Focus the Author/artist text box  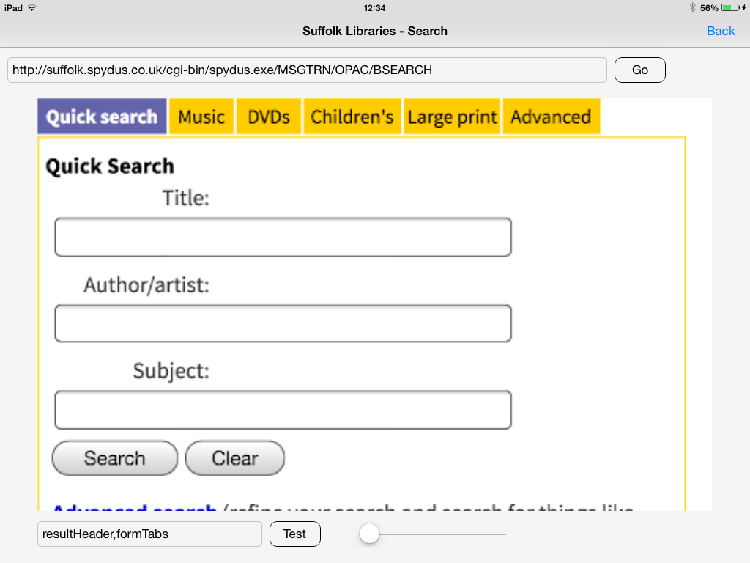click(x=283, y=324)
